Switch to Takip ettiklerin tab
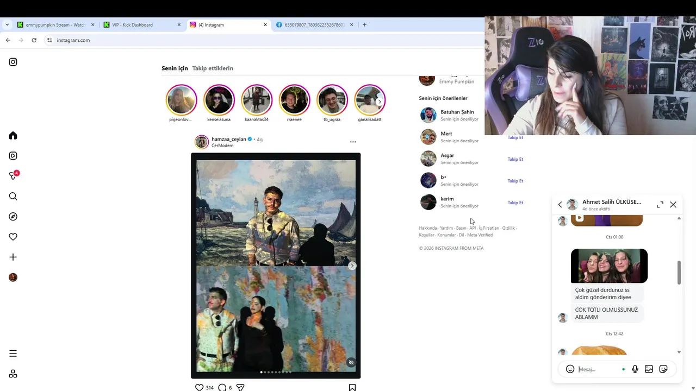The width and height of the screenshot is (696, 391). (213, 68)
